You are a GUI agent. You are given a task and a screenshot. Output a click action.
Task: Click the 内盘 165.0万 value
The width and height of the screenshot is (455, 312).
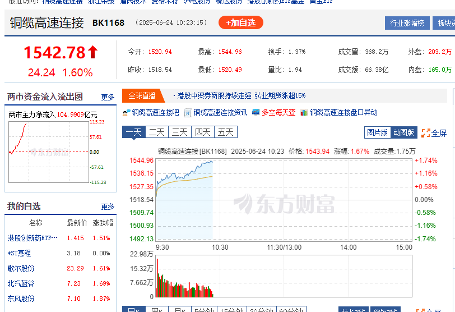[440, 70]
